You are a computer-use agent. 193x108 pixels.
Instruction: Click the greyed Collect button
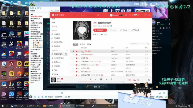point(113,30)
